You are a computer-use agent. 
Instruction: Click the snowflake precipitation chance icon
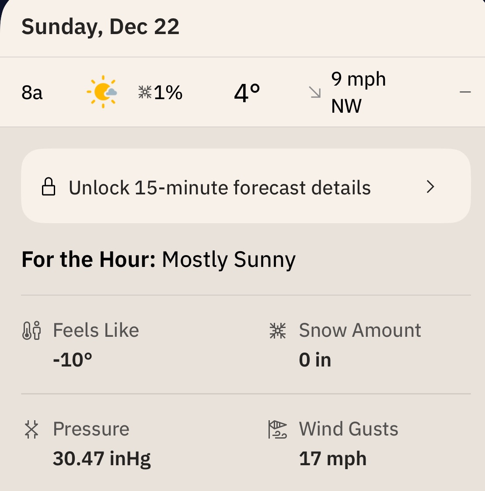[145, 92]
